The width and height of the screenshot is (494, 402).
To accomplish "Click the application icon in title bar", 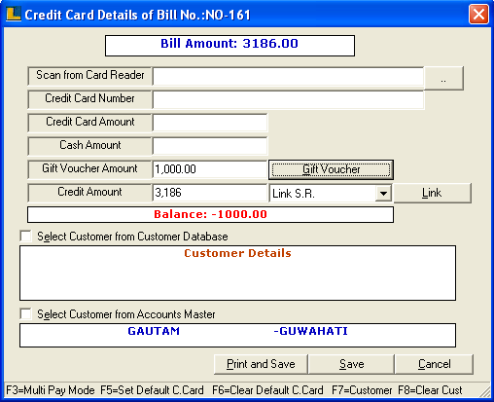I will 14,14.
